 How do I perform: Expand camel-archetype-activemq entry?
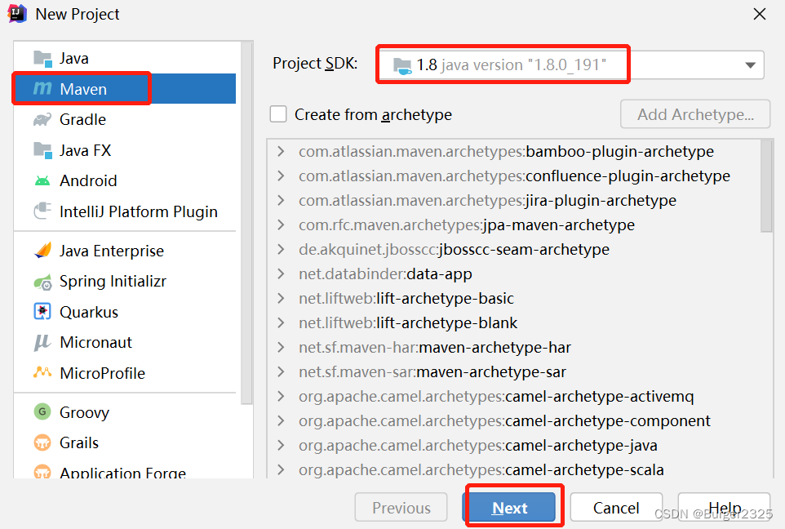coord(281,397)
